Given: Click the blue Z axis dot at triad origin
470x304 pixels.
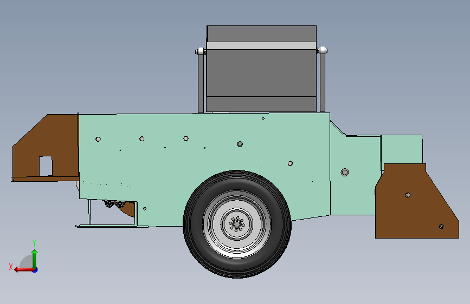Looking at the screenshot, I should coord(35,270).
